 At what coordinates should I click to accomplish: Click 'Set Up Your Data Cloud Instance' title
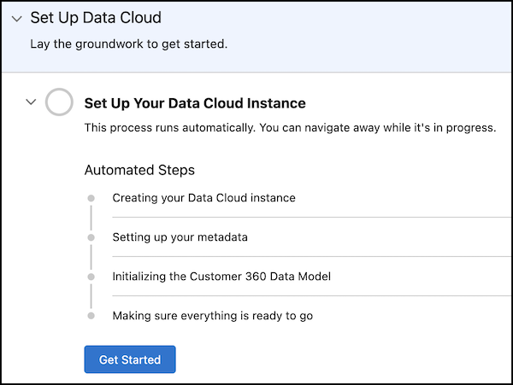pyautogui.click(x=195, y=103)
